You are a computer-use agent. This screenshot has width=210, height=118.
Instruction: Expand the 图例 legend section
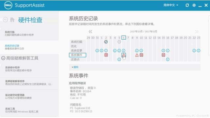75,67
